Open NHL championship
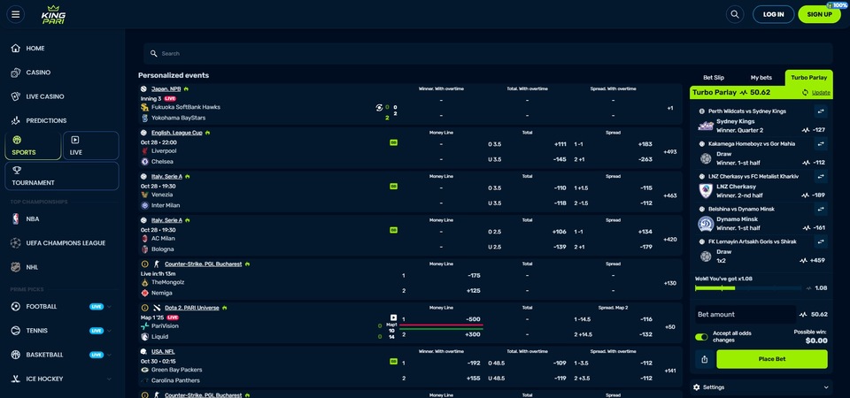The image size is (850, 398). click(32, 267)
